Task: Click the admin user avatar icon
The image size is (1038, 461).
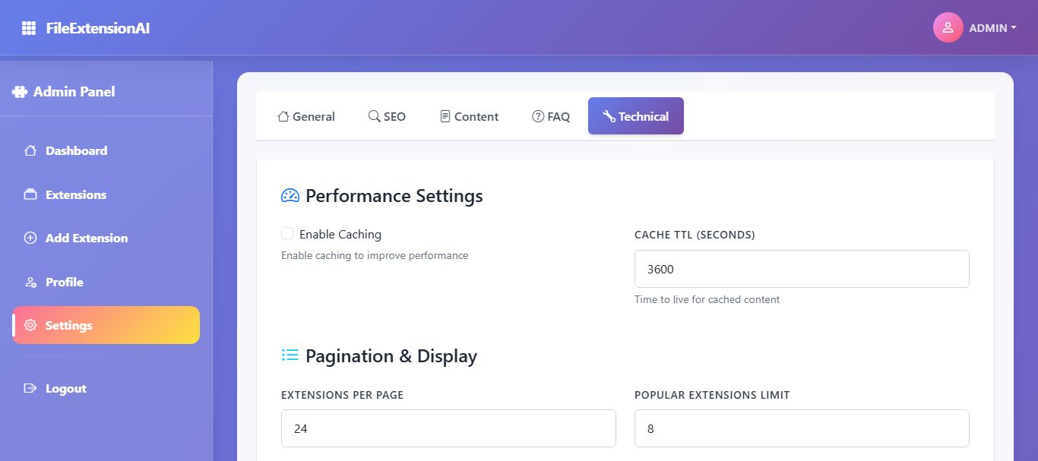Action: 948,27
